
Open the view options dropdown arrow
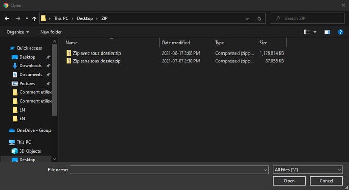pos(315,32)
